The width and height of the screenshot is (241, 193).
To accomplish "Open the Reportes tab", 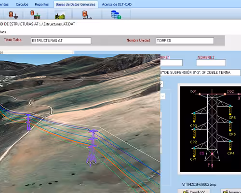I will (x=42, y=4).
